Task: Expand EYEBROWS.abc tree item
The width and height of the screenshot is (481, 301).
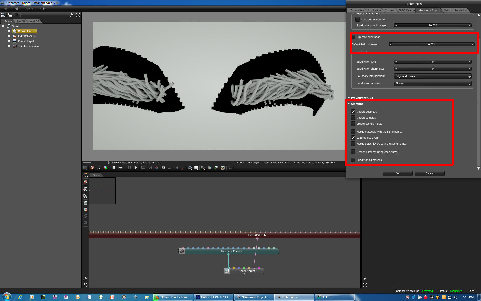Action: point(9,36)
